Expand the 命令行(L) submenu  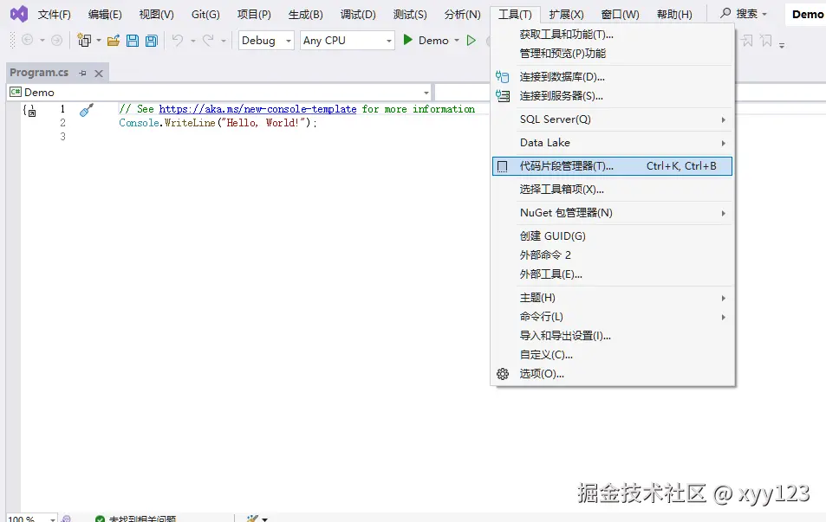click(612, 317)
